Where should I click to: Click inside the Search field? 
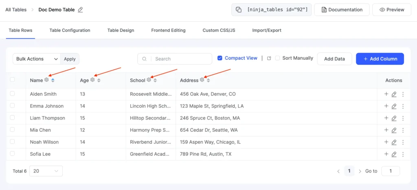tap(175, 59)
